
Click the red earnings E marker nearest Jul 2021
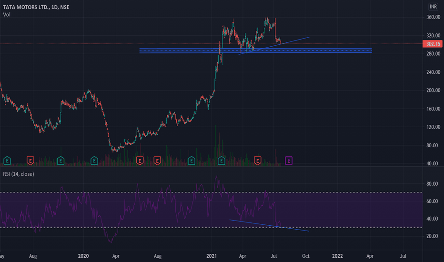point(257,161)
